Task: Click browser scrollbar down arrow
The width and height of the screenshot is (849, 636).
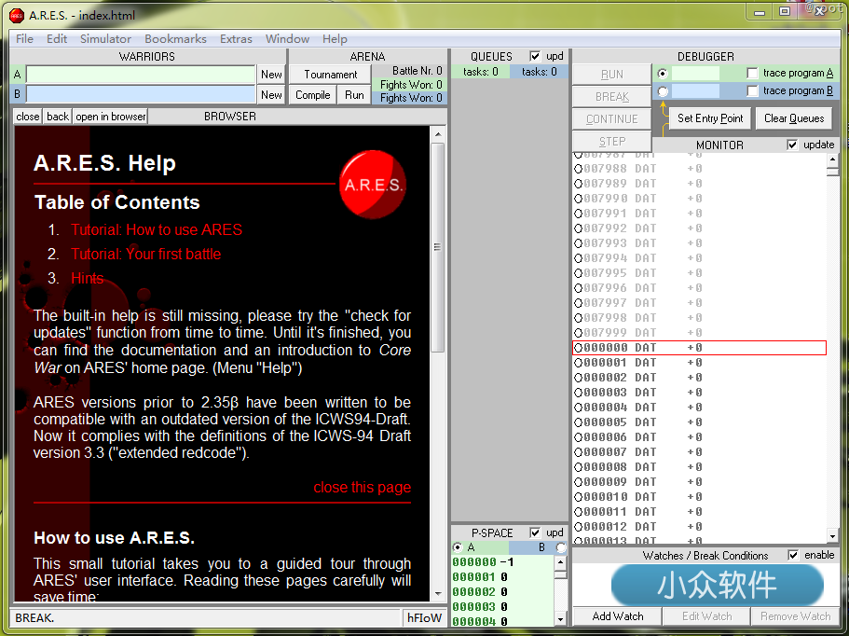Action: [438, 594]
